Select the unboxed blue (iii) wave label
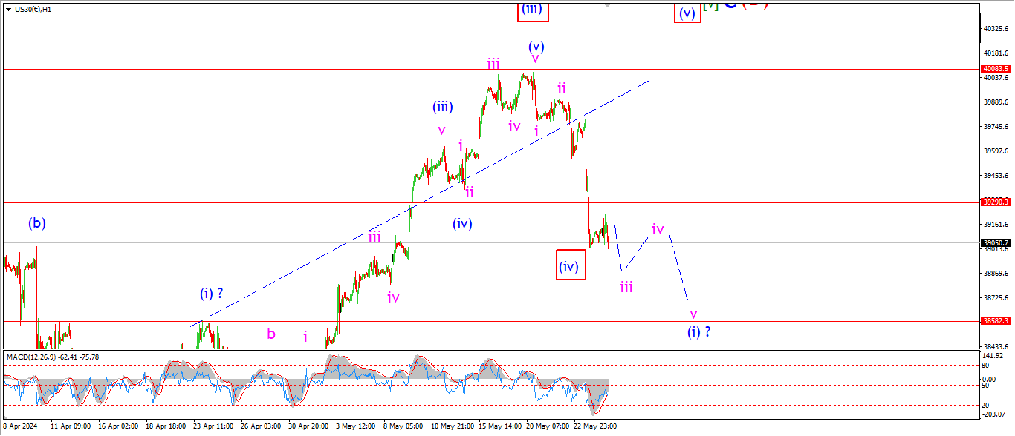The height and width of the screenshot is (436, 1015). (x=442, y=107)
